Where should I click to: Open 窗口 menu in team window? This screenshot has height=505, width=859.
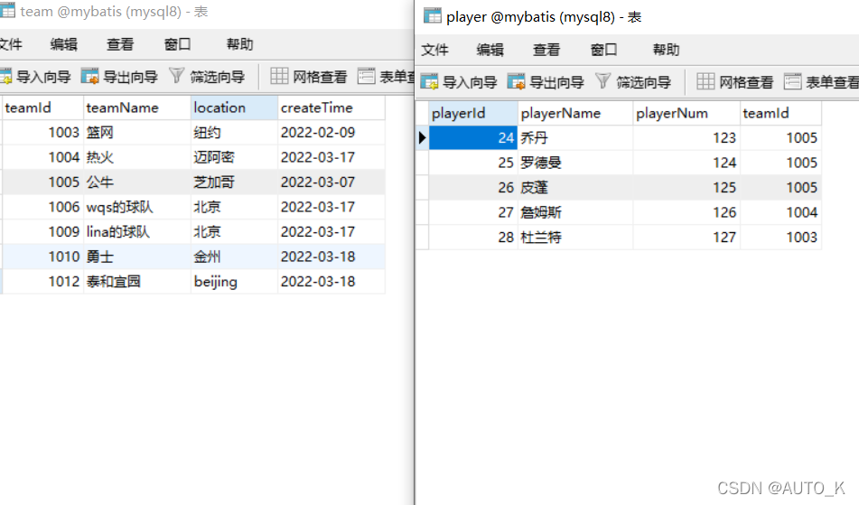coord(178,44)
